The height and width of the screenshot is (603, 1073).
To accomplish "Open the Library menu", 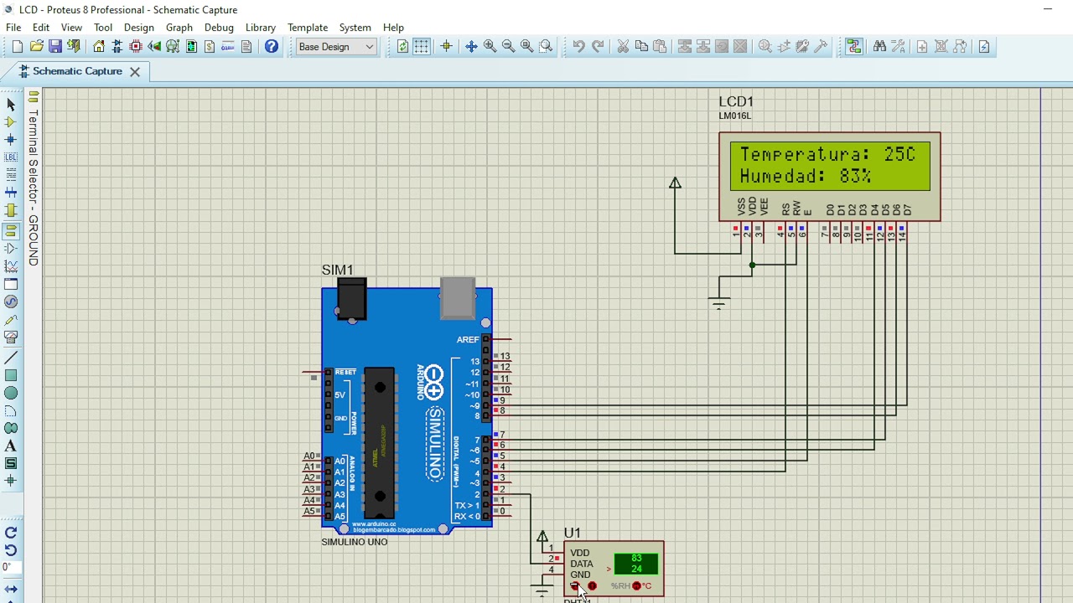I will point(260,28).
